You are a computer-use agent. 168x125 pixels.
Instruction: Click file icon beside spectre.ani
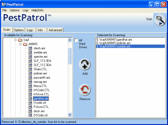[30, 57]
